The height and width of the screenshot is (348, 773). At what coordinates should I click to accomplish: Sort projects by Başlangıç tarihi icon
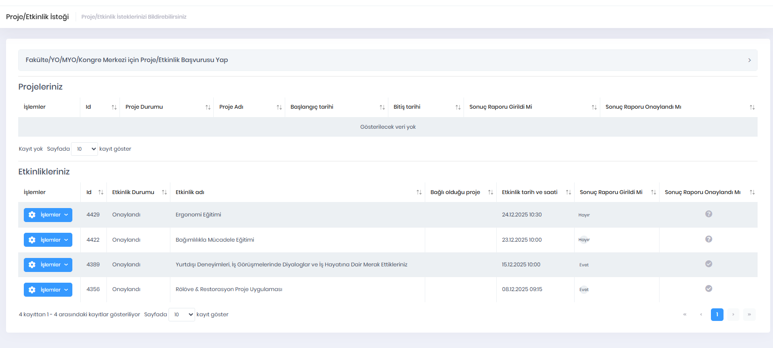(382, 107)
